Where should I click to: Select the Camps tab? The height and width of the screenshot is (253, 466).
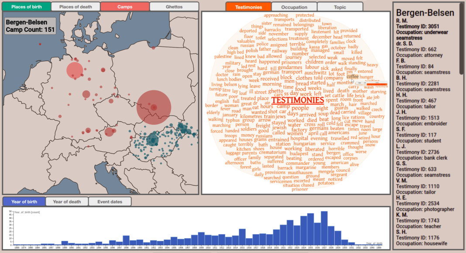point(125,7)
